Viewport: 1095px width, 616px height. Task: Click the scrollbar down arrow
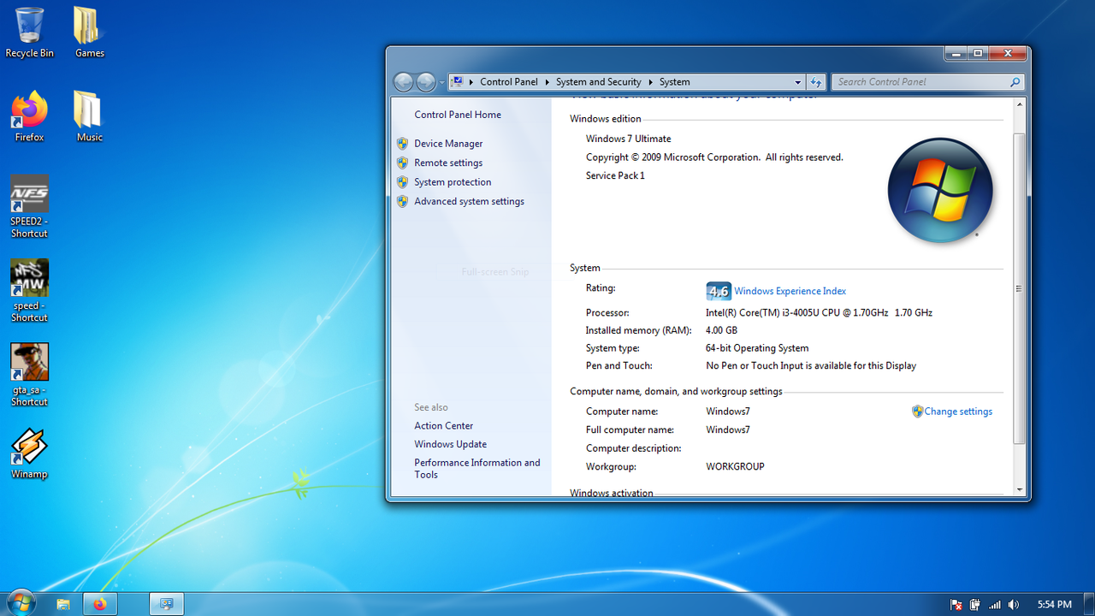1019,490
